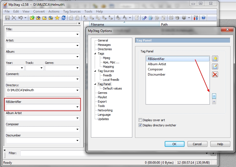Image resolution: width=236 pixels, height=167 pixels.
Task: Select Local freedb under Tag Sources
Action: click(x=111, y=80)
